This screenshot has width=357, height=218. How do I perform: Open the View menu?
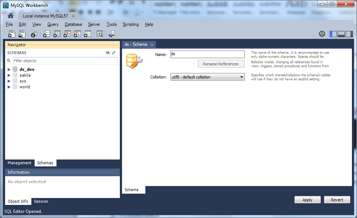click(x=37, y=24)
